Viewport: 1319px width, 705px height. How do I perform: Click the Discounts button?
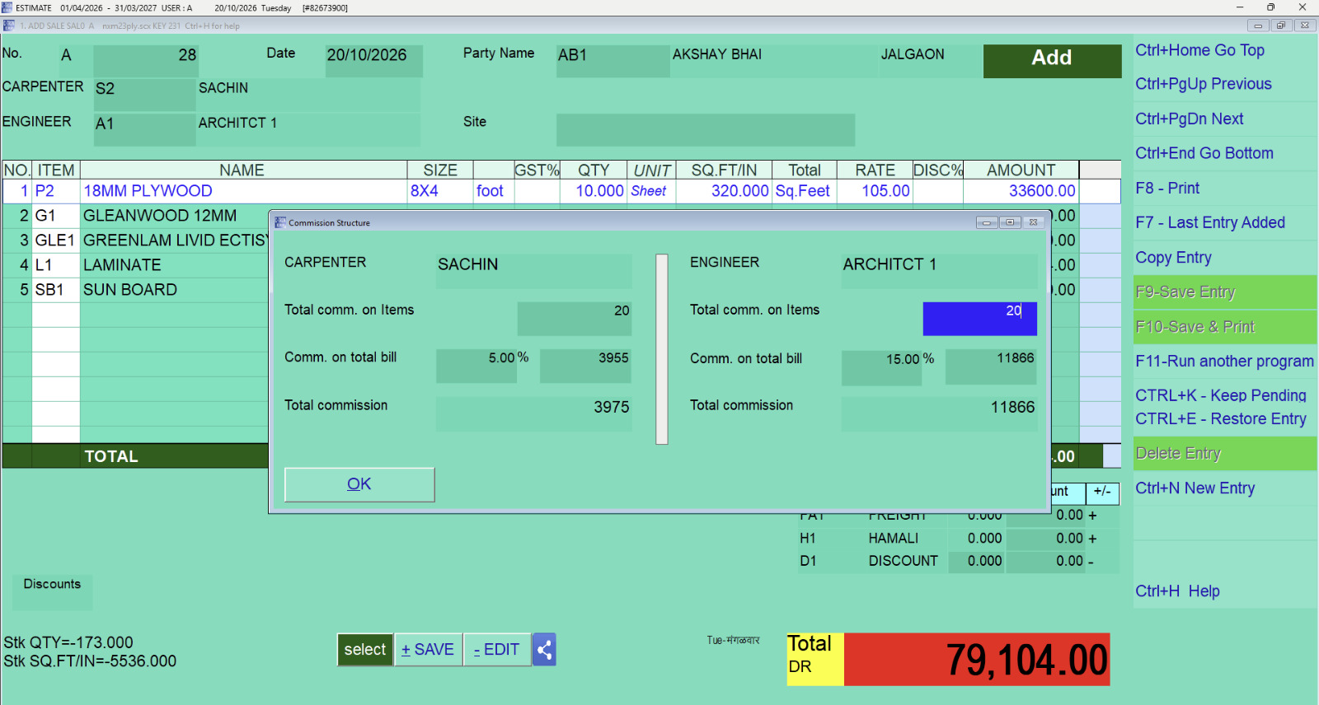52,591
